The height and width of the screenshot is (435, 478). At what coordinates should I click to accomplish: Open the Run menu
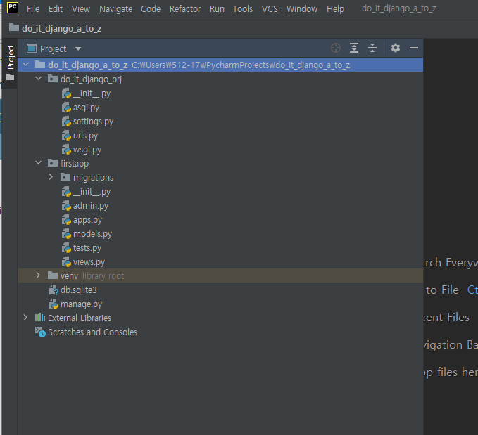[217, 9]
